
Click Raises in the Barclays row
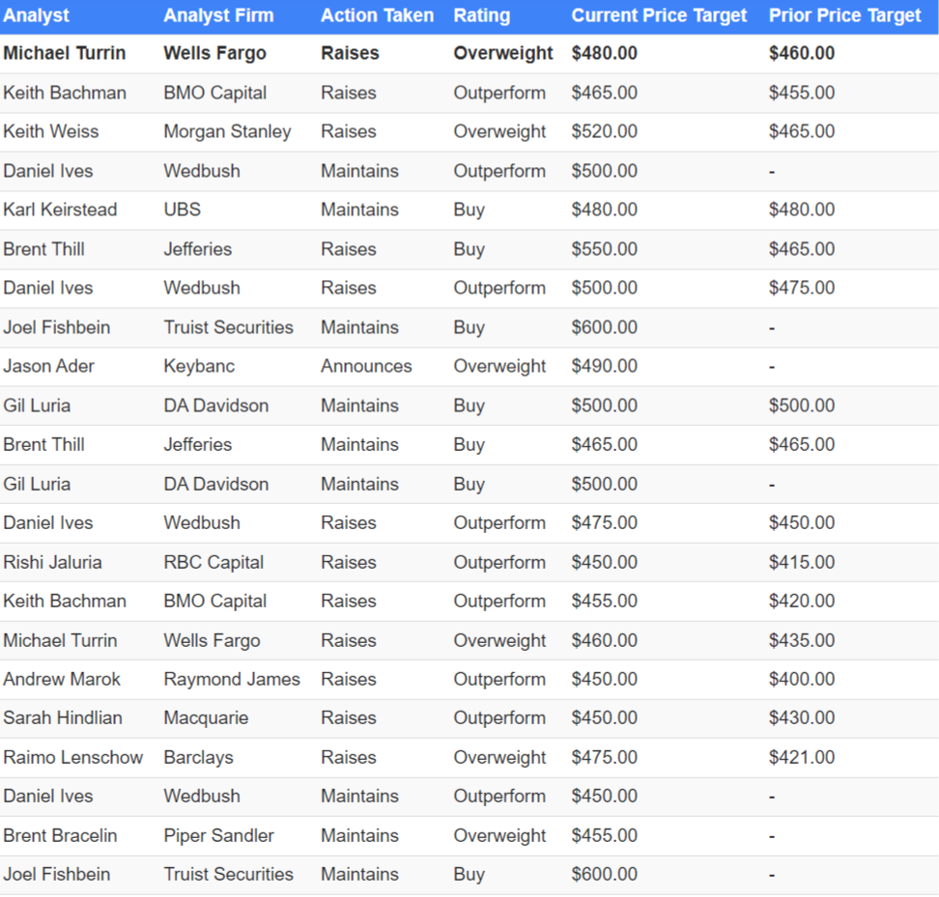pyautogui.click(x=349, y=758)
